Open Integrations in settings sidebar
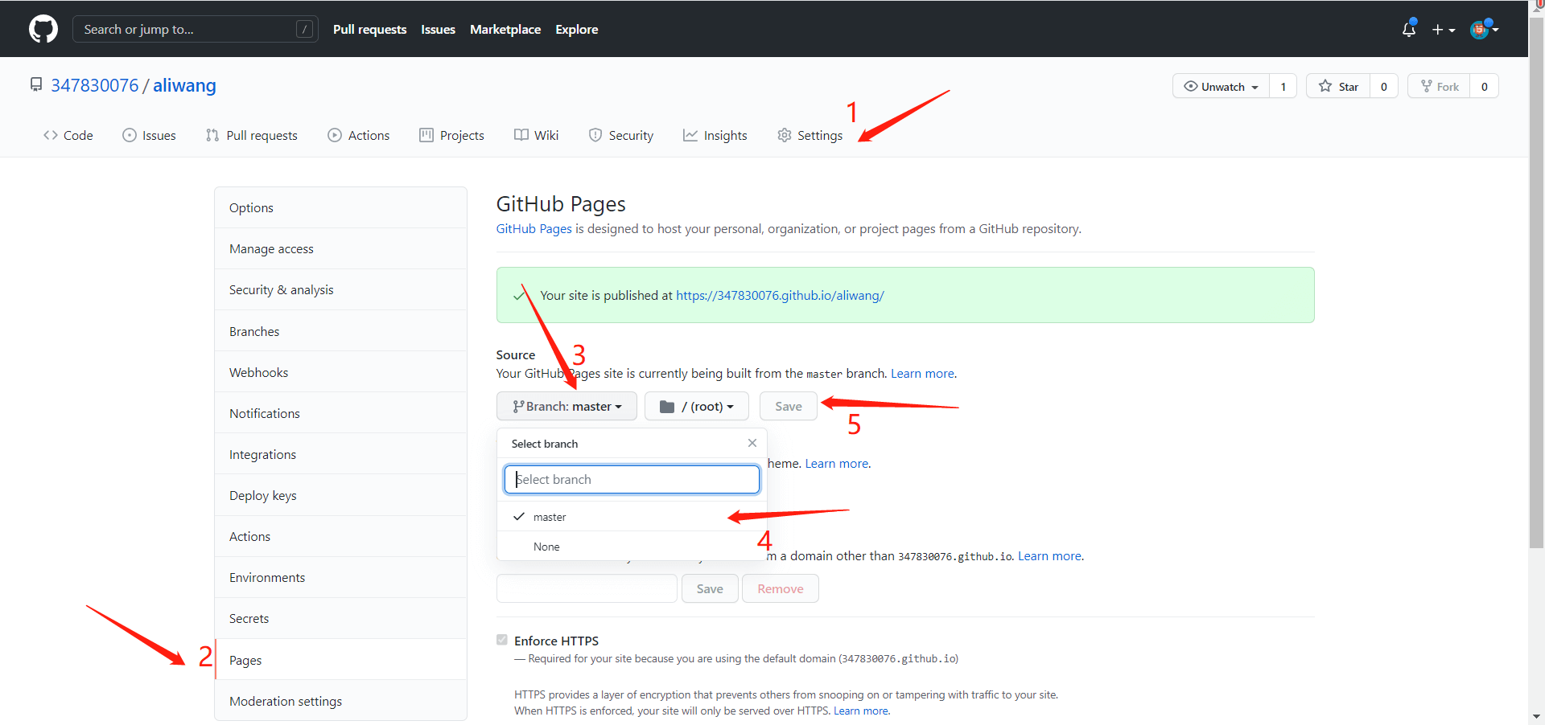This screenshot has height=725, width=1545. (341, 454)
